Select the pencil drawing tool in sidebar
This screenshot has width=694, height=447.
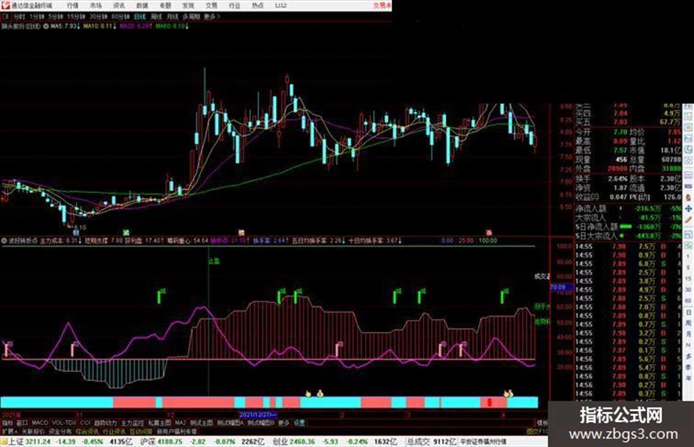[688, 219]
